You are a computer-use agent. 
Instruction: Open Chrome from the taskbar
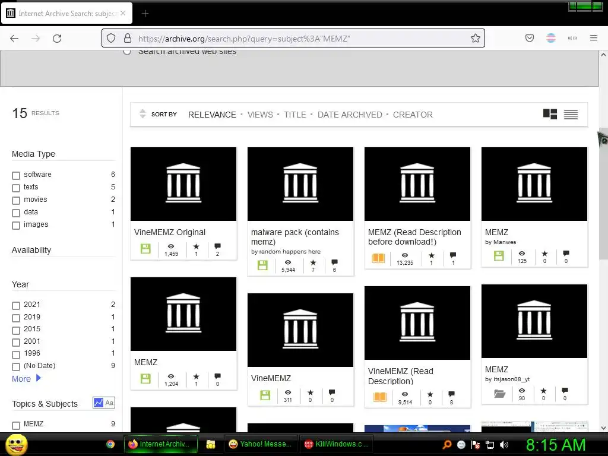pos(110,444)
